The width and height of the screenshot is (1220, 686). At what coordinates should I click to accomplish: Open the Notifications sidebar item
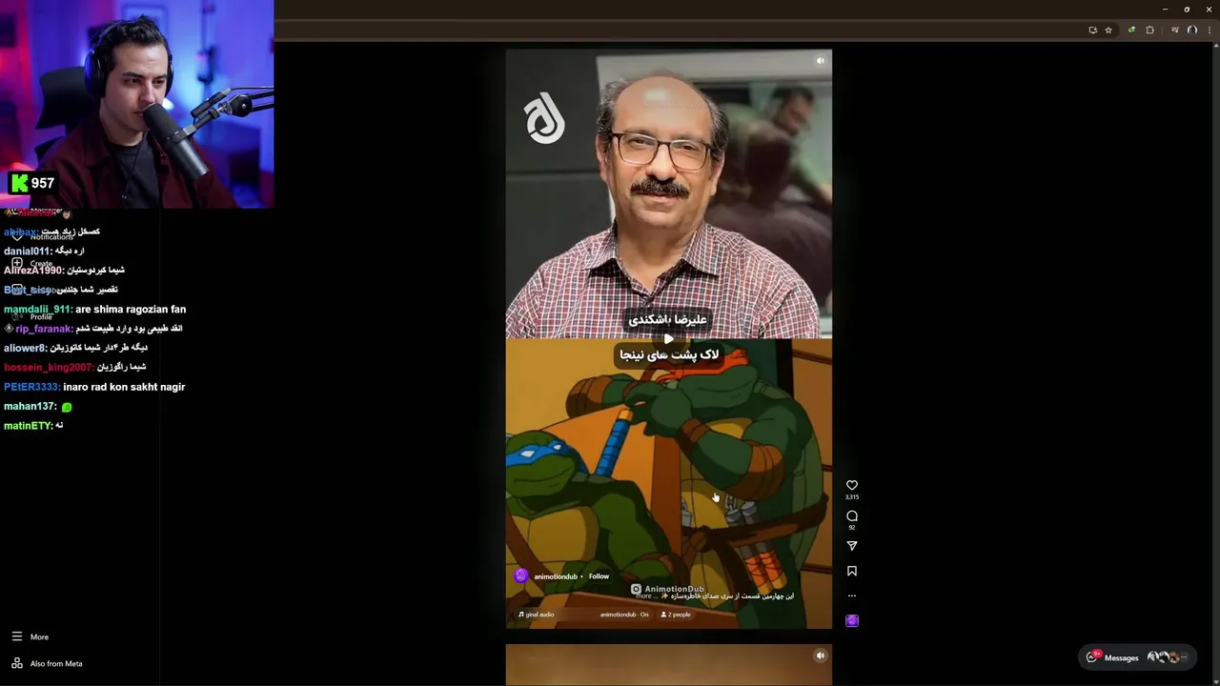tap(43, 236)
